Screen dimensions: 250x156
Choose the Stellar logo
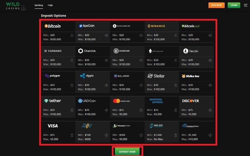click(x=156, y=76)
